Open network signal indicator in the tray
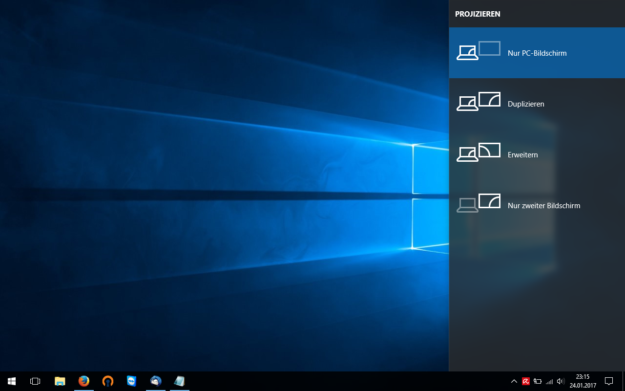 click(x=549, y=381)
